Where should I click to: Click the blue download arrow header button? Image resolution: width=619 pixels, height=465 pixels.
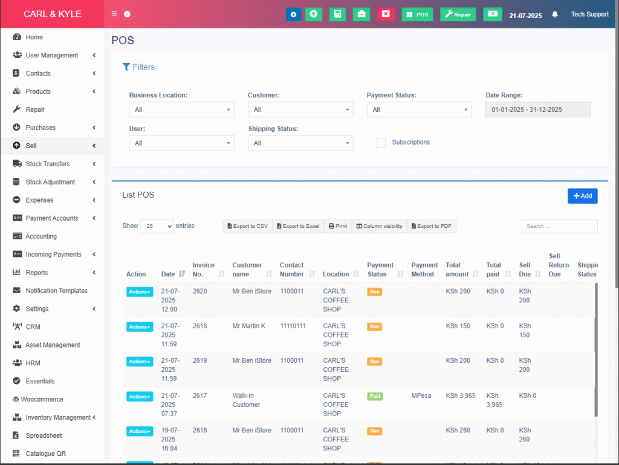point(293,15)
